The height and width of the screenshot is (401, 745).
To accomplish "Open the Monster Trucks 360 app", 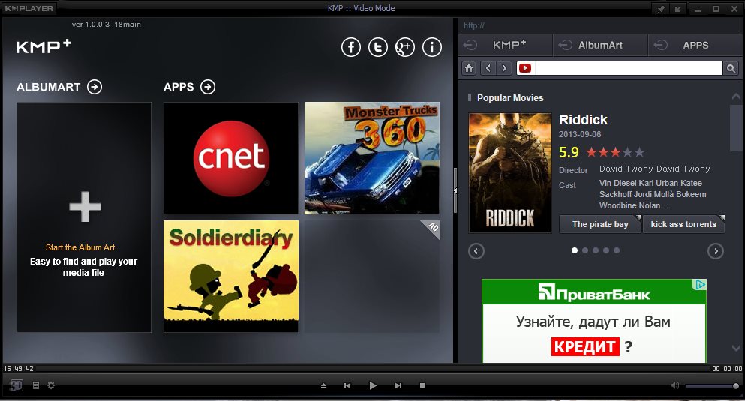I will pos(372,158).
